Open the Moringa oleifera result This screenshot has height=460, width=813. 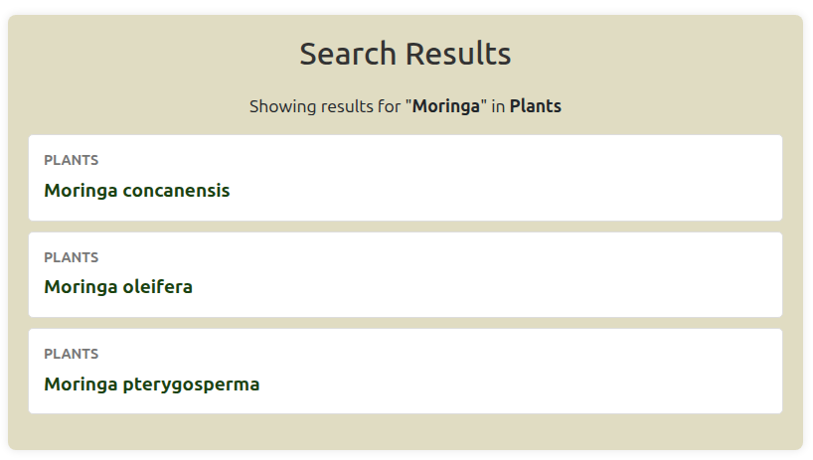click(x=118, y=287)
